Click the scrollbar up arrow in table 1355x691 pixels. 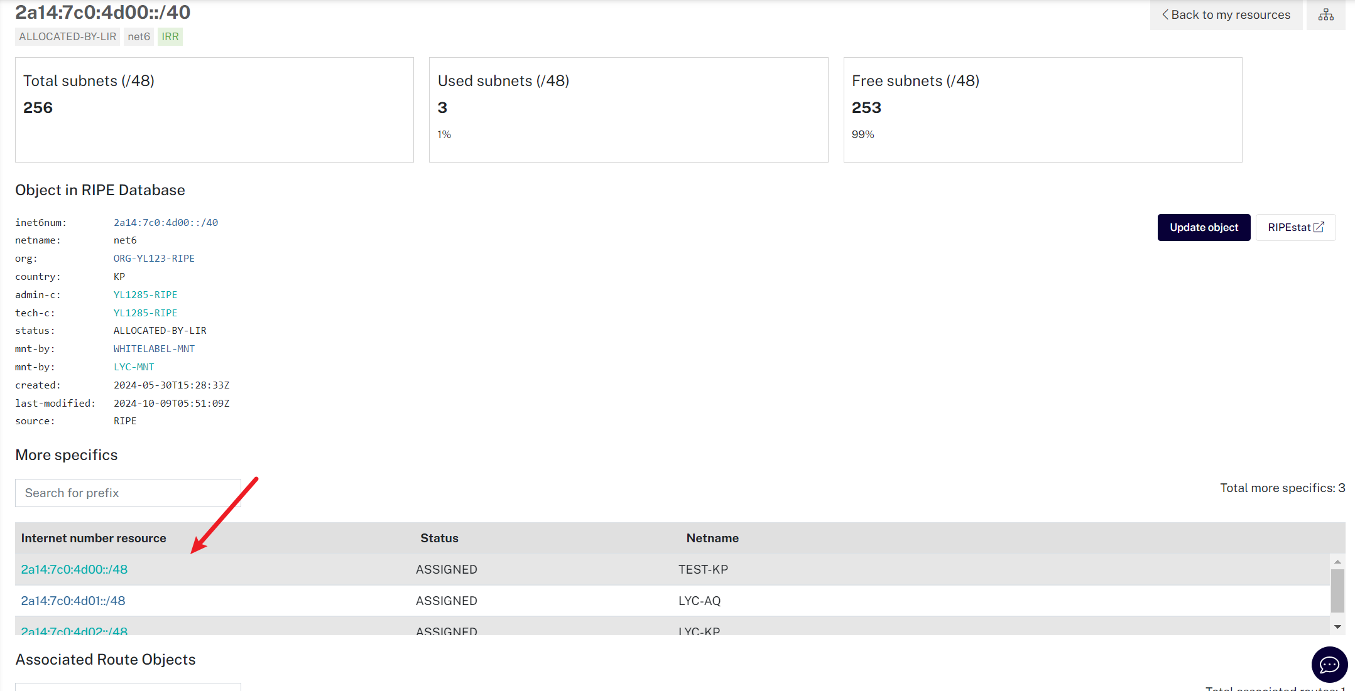pos(1337,562)
